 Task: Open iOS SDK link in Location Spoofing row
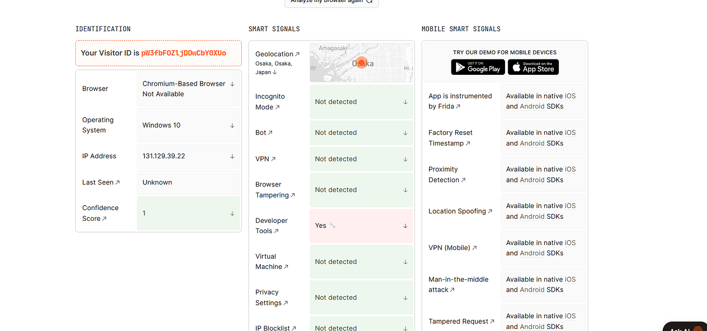(x=570, y=206)
